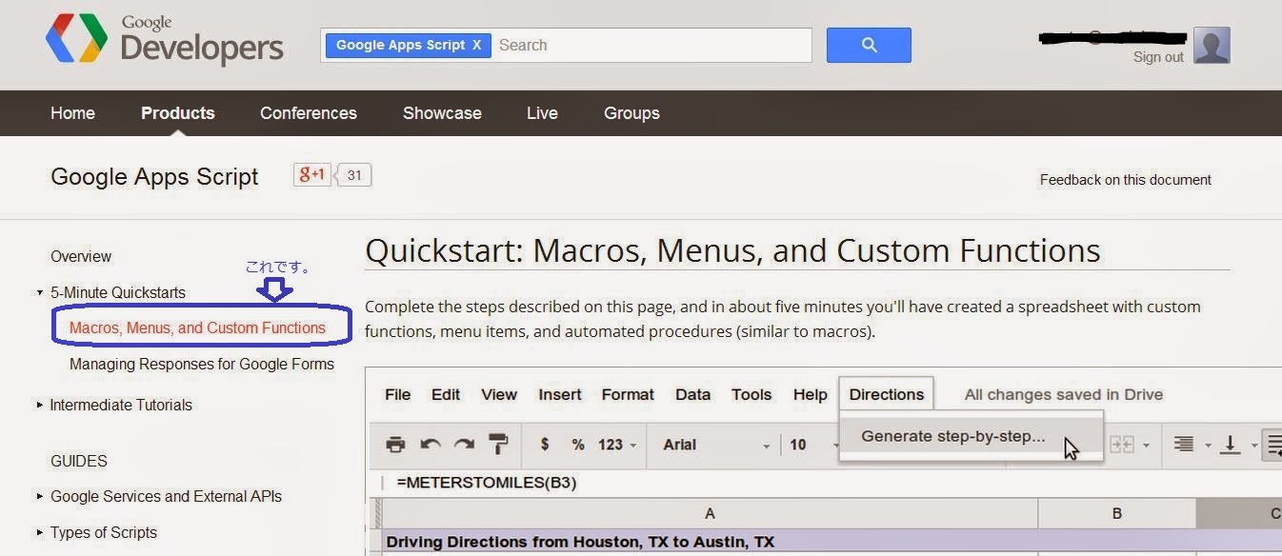Viewport: 1282px width, 556px height.
Task: Click the All changes saved in Drive status
Action: [1063, 395]
